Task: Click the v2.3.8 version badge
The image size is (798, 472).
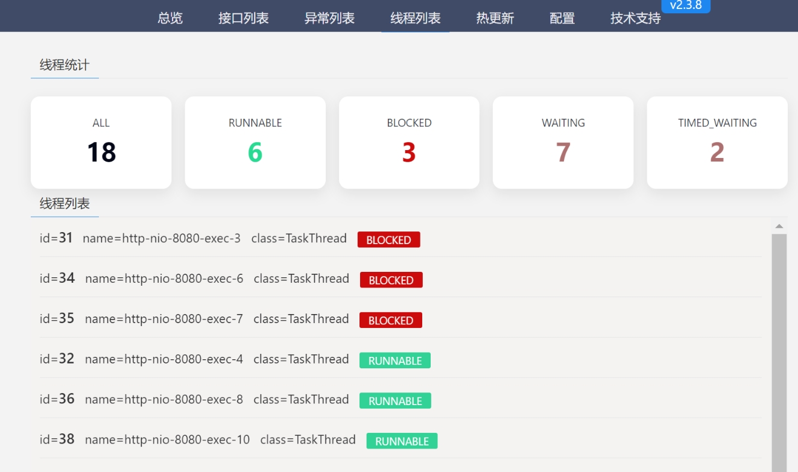Action: [686, 5]
